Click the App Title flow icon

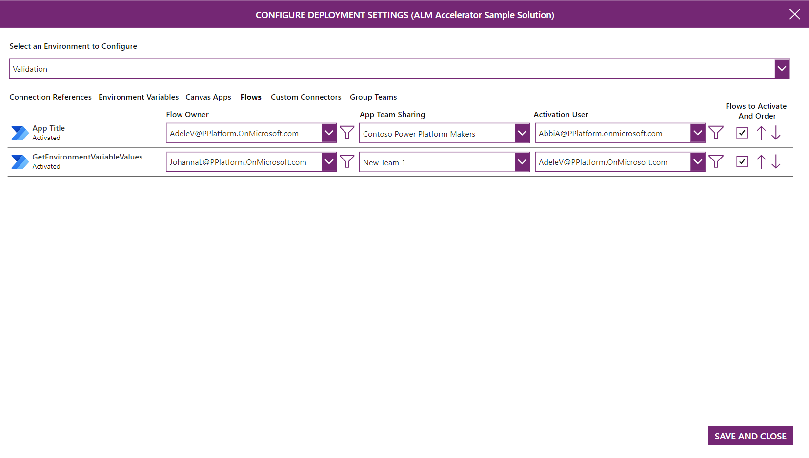pos(20,132)
